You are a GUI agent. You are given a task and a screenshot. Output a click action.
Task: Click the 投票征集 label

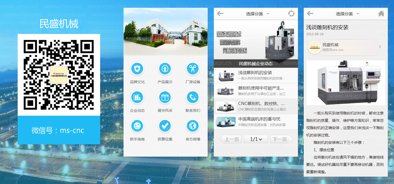coord(165,139)
